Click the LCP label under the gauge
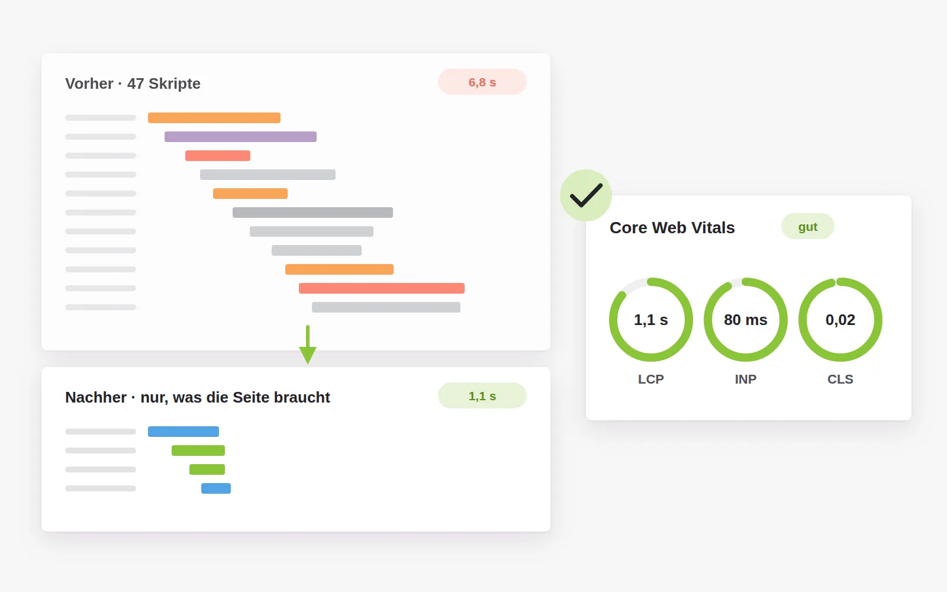 [x=651, y=379]
